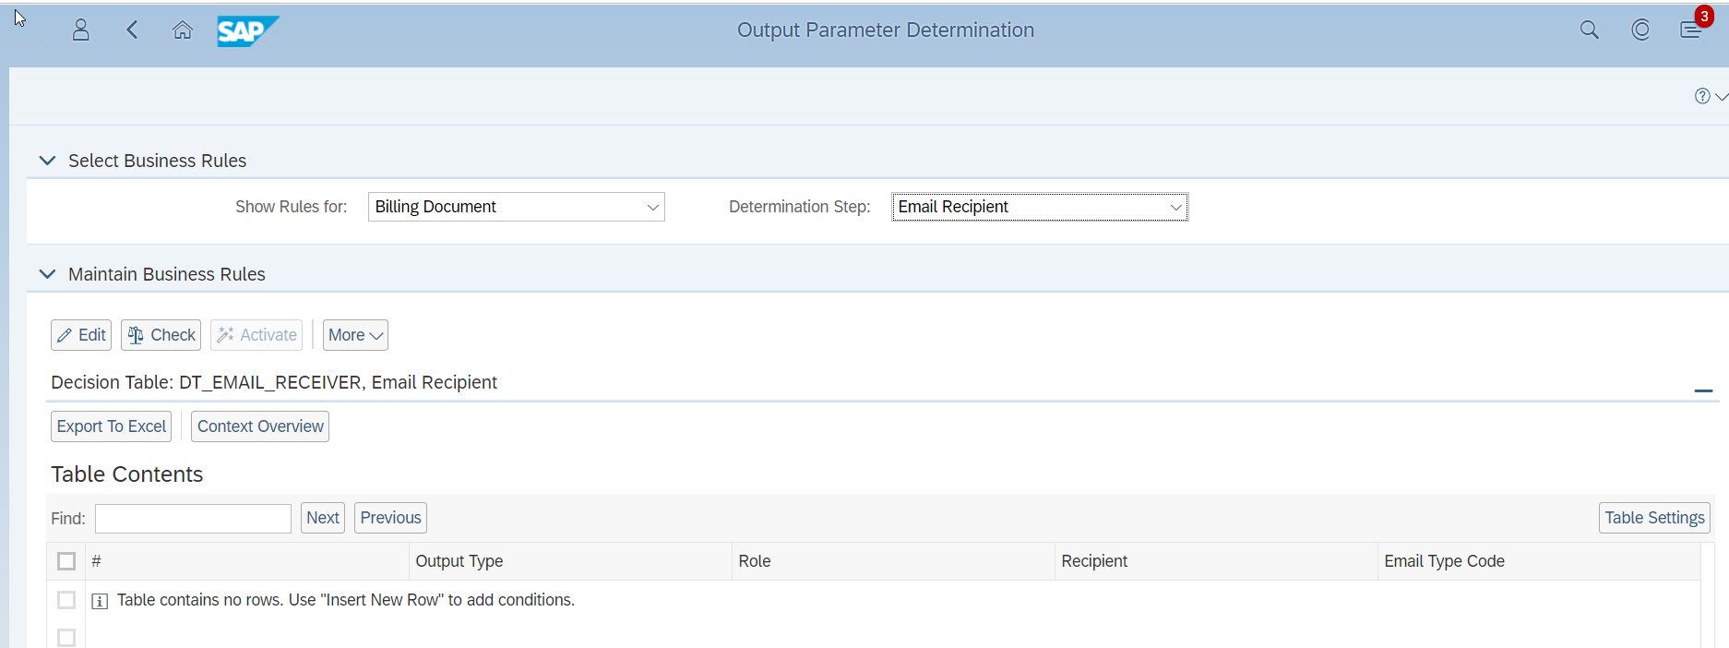The image size is (1729, 648).
Task: Tick the checkbox below the no-rows message row
Action: tap(66, 638)
